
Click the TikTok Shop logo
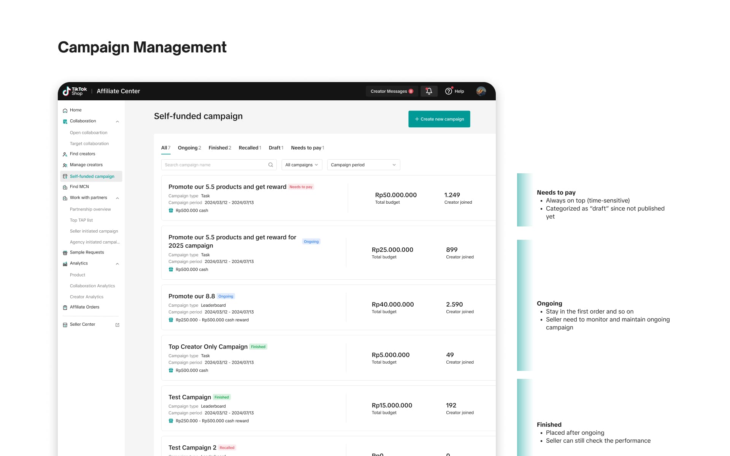75,91
